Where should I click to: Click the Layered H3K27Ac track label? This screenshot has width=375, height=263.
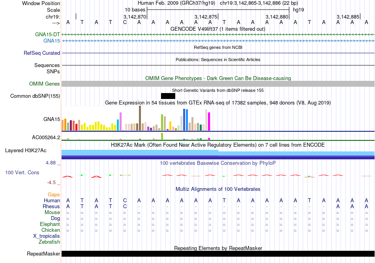26,151
